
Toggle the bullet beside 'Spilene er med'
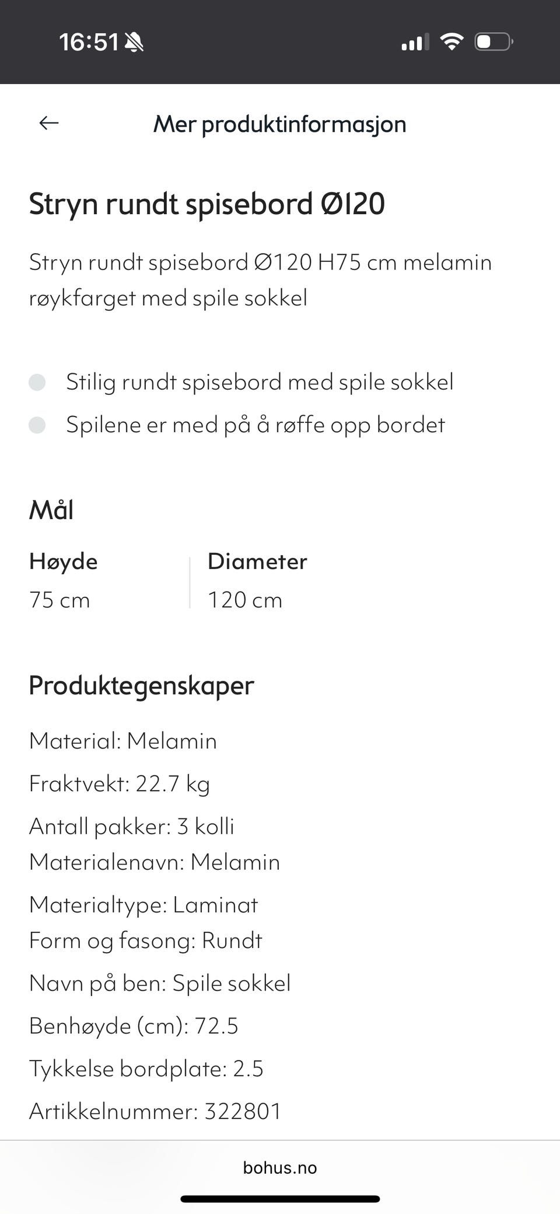pyautogui.click(x=40, y=425)
